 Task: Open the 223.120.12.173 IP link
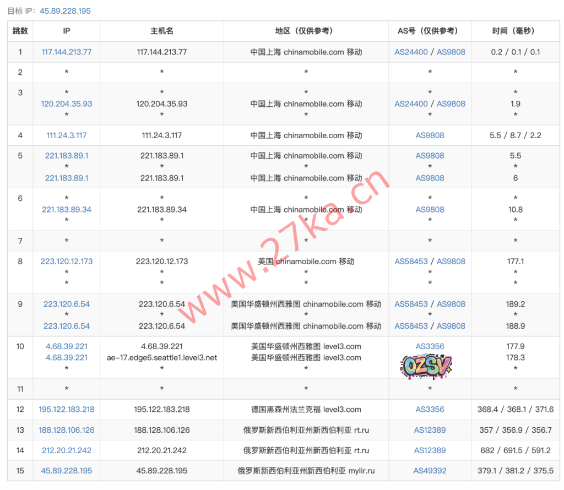[67, 262]
